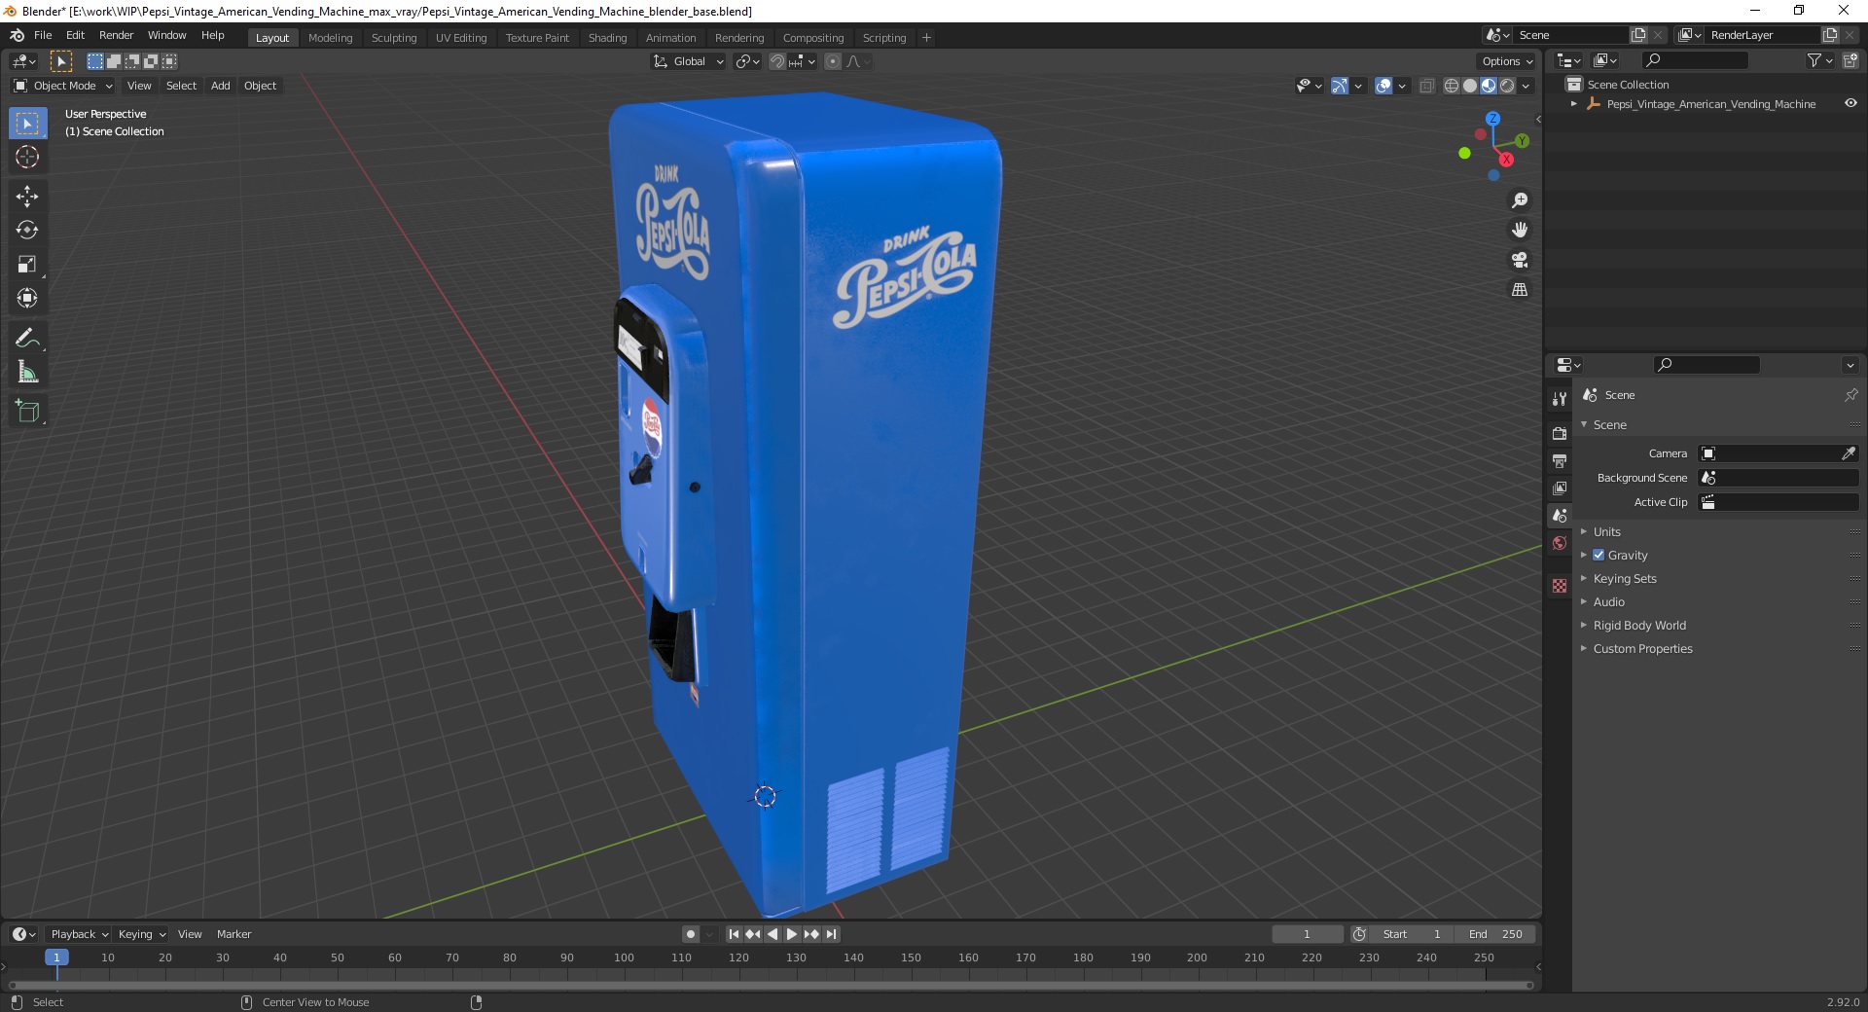Image resolution: width=1868 pixels, height=1012 pixels.
Task: Click the Camera eyedropper icon
Action: (1849, 453)
